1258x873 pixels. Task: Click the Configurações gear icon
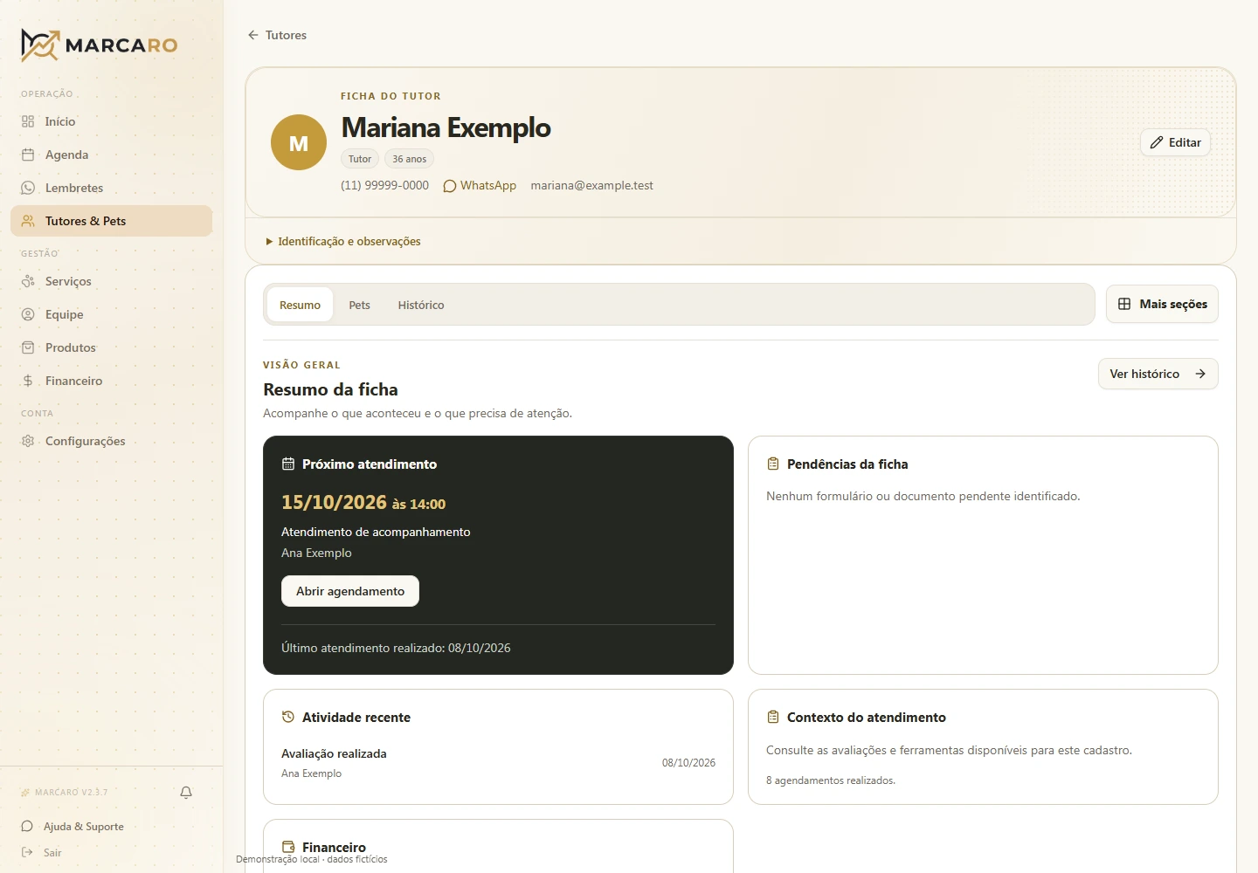28,441
